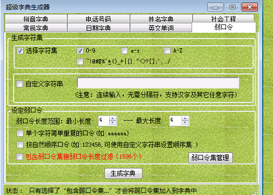Screen dimensions: 273x195
Task: Click the 最大长度 value field
Action: (175, 121)
